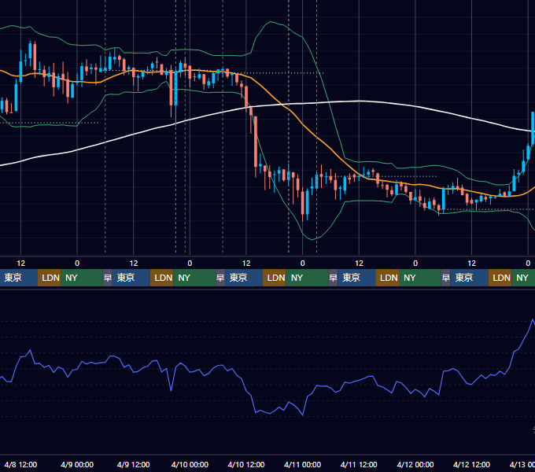Image resolution: width=535 pixels, height=472 pixels.
Task: Select the 4/9 NY session block
Action: 194,278
